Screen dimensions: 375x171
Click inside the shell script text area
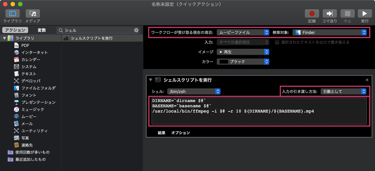[259, 111]
